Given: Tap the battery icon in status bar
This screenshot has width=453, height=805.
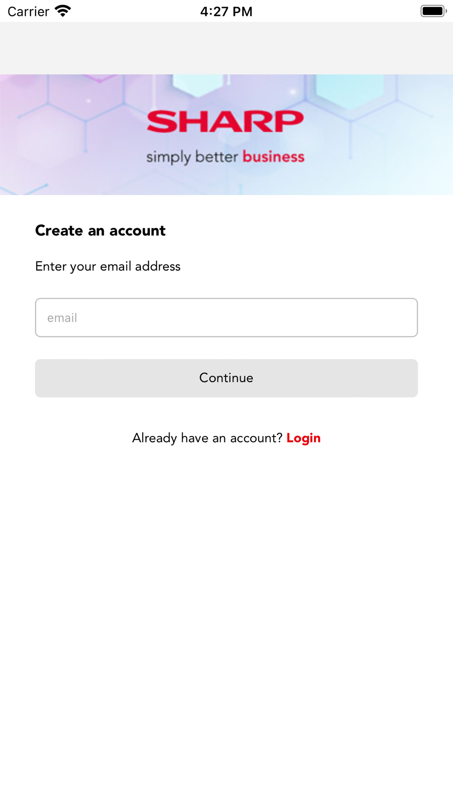Looking at the screenshot, I should coord(434,11).
